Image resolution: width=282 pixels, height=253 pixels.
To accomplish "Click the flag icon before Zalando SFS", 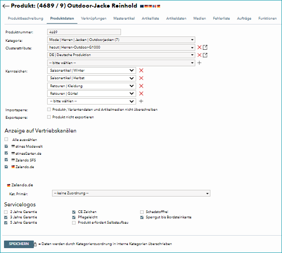I will [13, 160].
